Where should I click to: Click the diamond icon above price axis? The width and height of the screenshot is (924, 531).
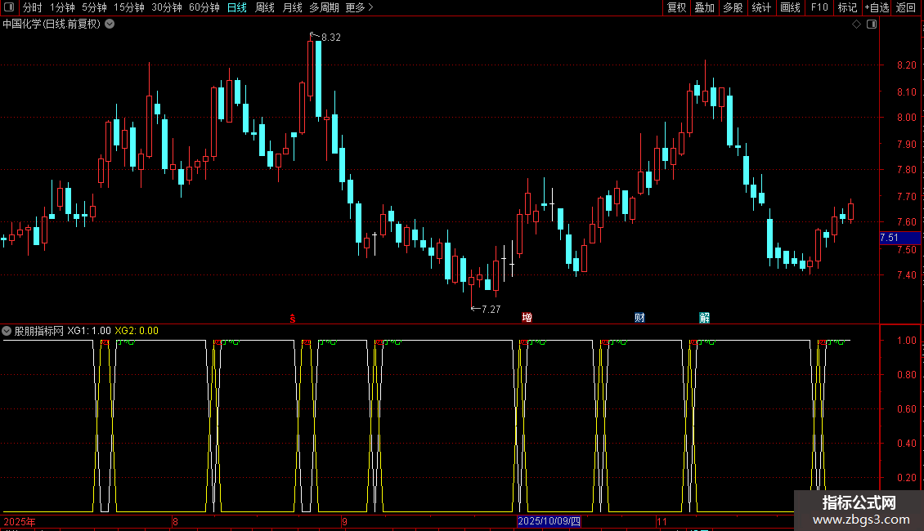coord(857,25)
